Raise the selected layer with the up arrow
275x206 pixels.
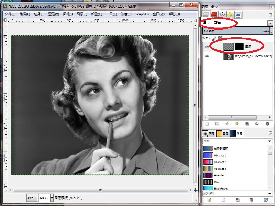pos(227,124)
